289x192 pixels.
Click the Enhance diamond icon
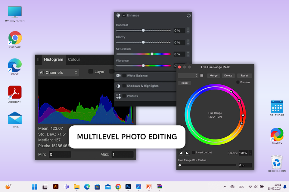tap(118, 15)
